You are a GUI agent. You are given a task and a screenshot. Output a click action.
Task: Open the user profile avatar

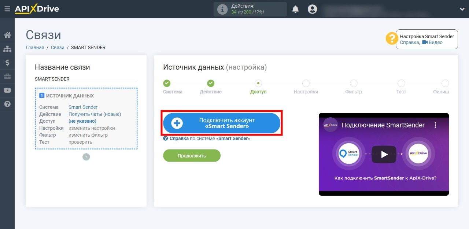(x=312, y=9)
